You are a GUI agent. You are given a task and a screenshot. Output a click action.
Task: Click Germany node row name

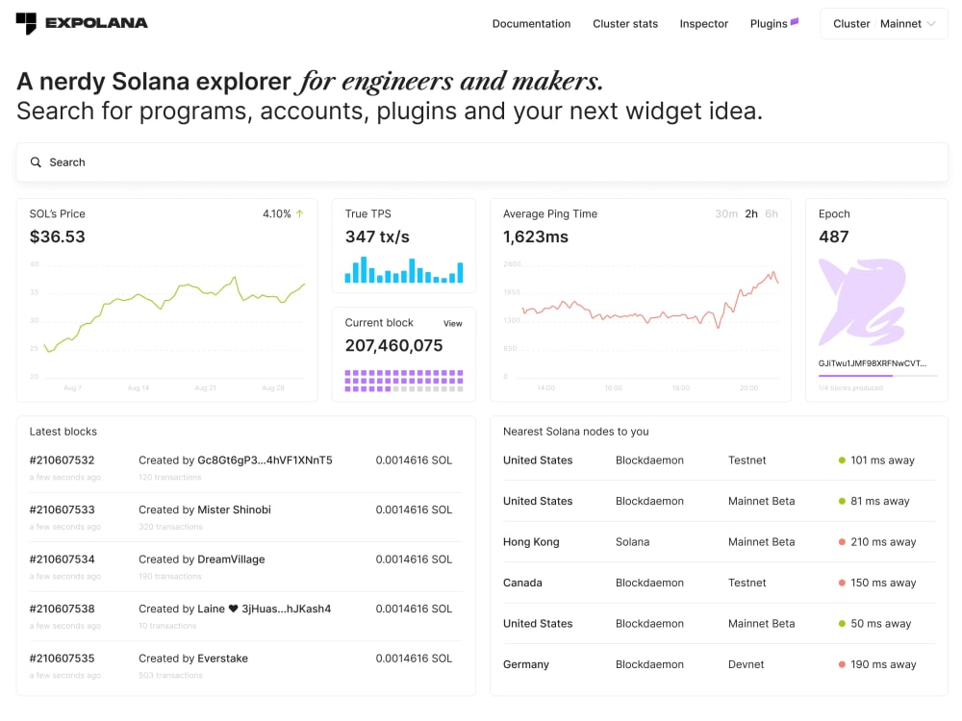526,664
